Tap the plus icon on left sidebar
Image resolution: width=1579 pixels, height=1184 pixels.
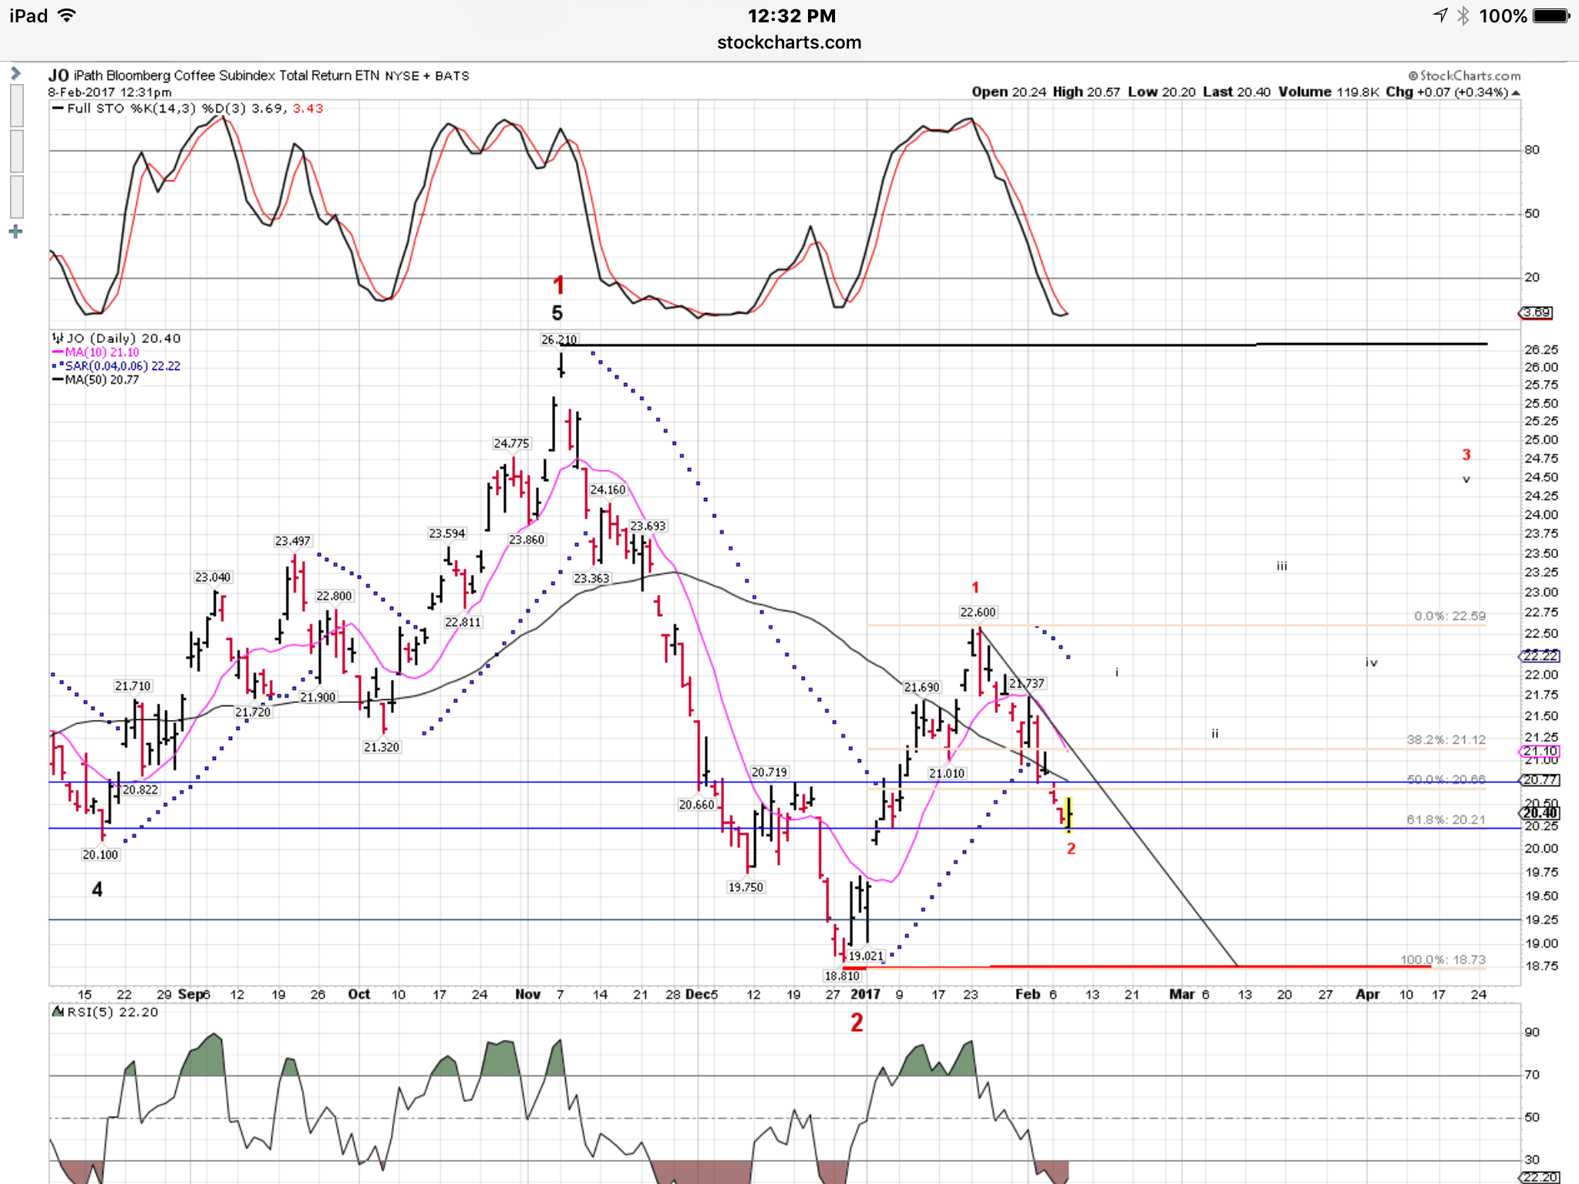(x=15, y=232)
